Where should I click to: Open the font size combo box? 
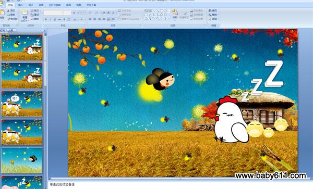tap(67, 13)
